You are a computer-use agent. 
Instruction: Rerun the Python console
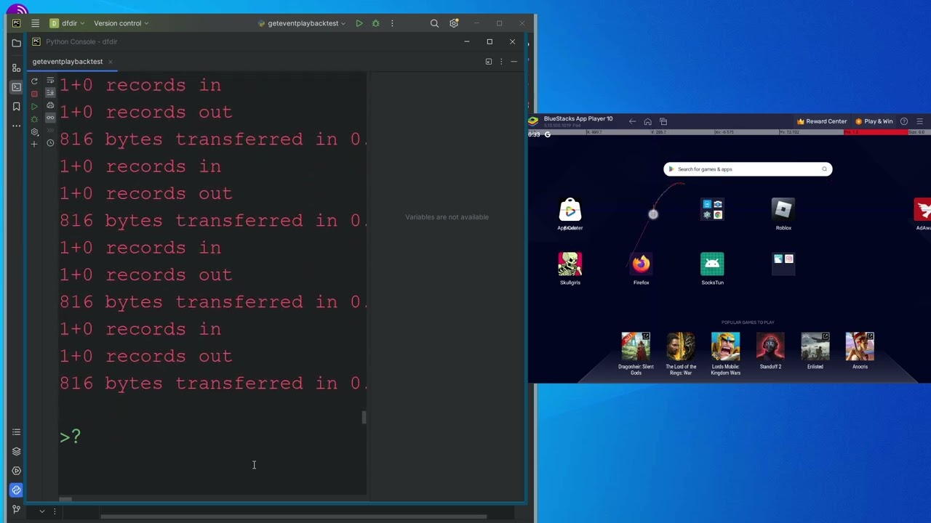34,81
